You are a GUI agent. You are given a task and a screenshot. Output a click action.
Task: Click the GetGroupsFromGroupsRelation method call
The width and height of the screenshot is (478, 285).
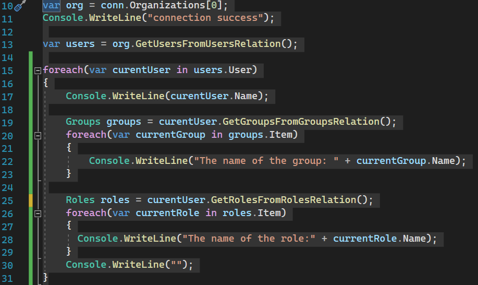pyautogui.click(x=301, y=122)
